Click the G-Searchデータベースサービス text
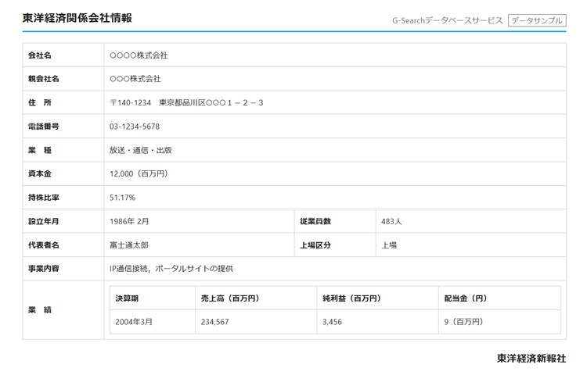 [x=447, y=20]
